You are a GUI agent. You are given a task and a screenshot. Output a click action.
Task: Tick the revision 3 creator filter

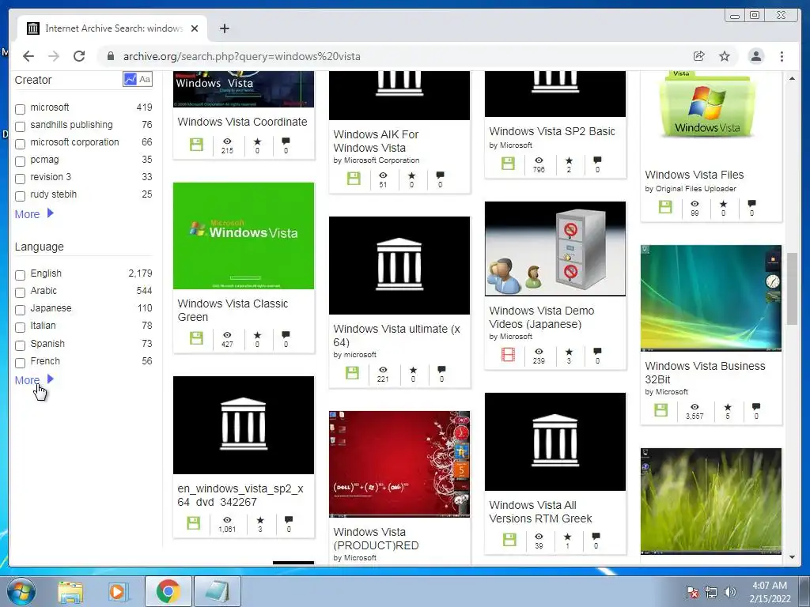[20, 179]
